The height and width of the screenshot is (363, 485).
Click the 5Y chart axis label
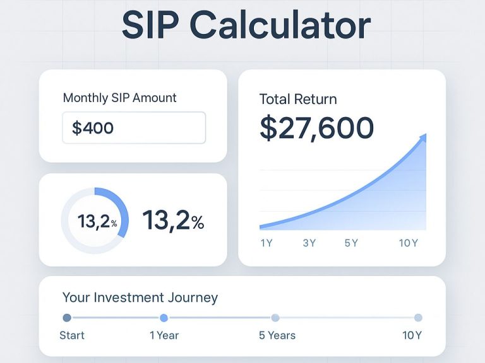351,243
